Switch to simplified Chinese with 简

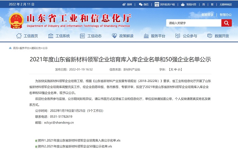tap(204, 4)
